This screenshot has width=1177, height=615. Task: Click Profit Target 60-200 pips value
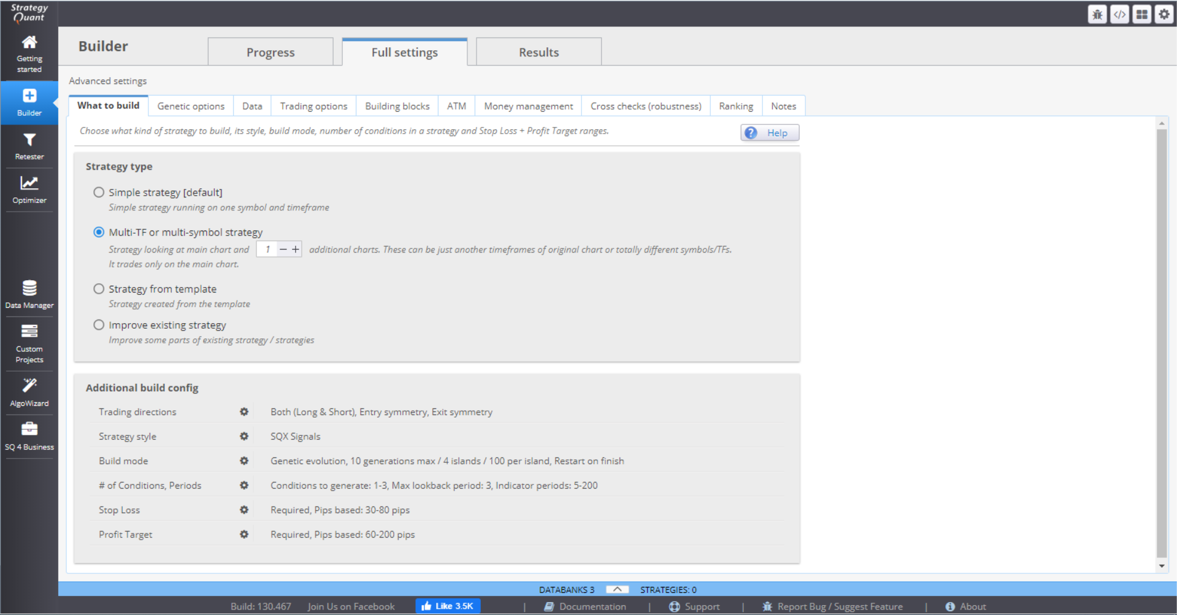tap(343, 535)
